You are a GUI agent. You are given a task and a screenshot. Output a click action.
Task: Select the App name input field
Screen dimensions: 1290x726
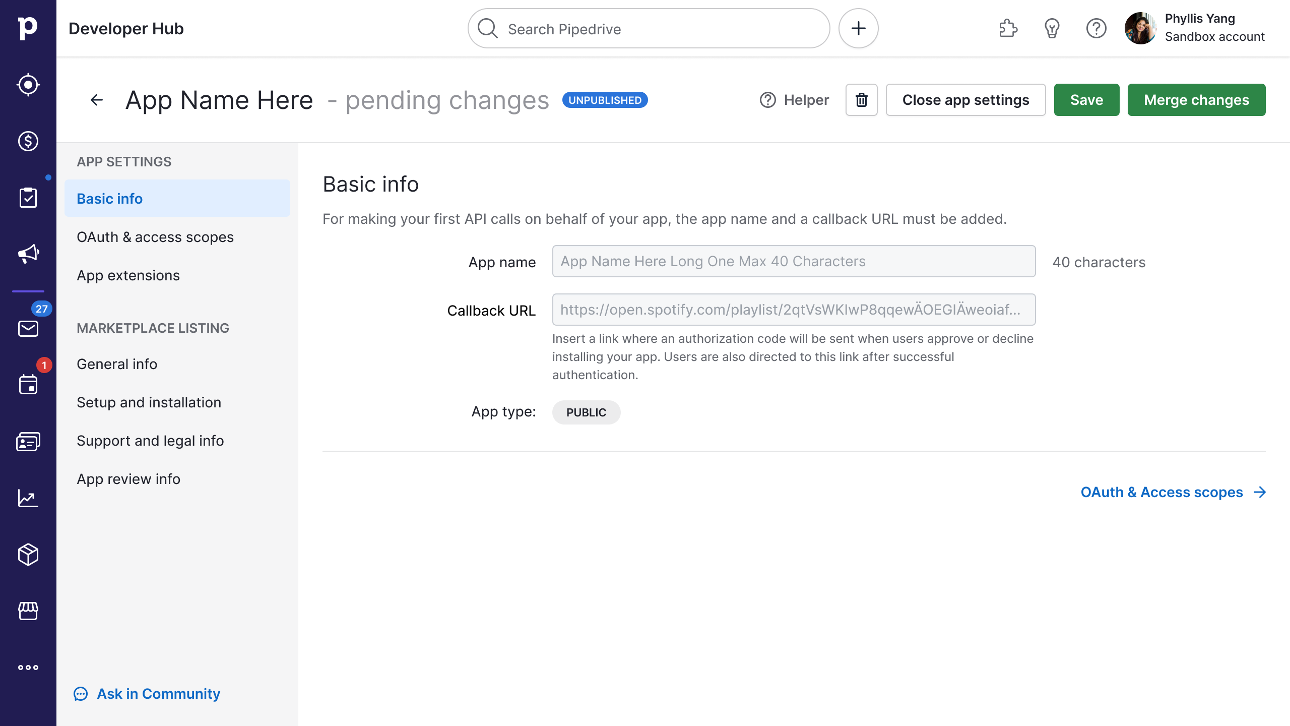point(794,261)
